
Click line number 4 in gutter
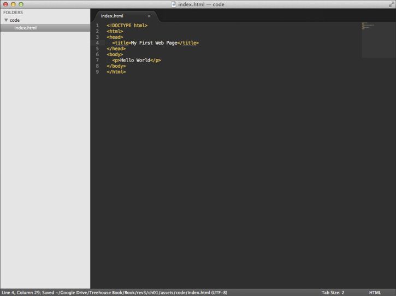tap(97, 43)
